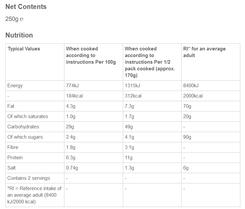The height and width of the screenshot is (209, 245).
Task: Select the RI for an average adult header
Action: click(204, 52)
